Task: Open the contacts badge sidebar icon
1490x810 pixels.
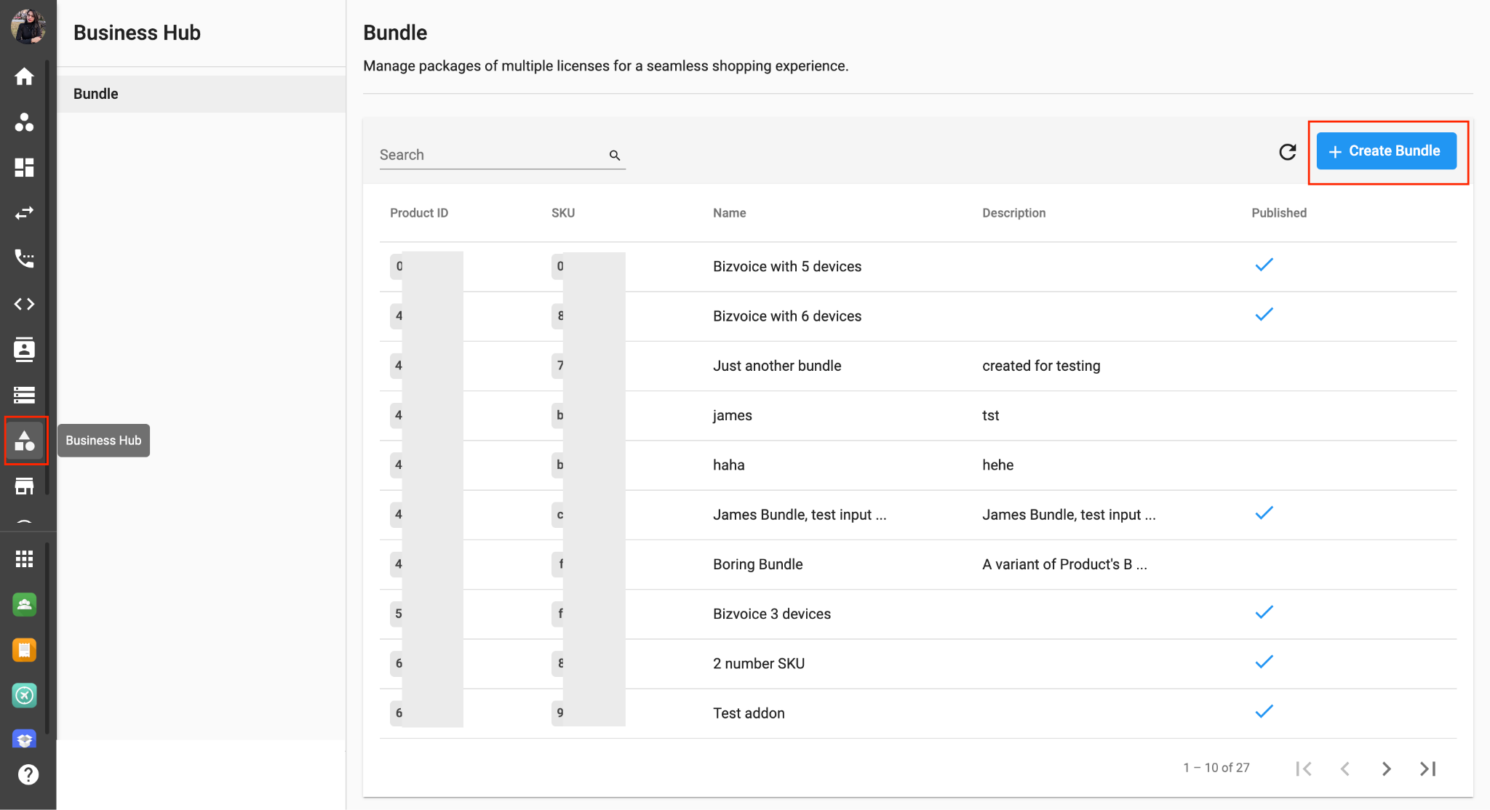Action: 24,349
